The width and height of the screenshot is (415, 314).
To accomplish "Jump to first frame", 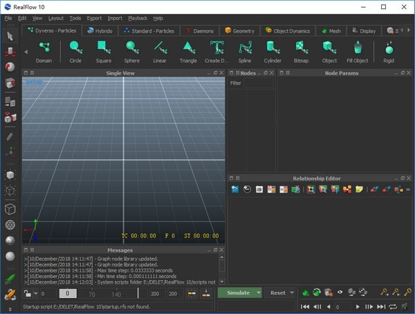I will coord(305,306).
